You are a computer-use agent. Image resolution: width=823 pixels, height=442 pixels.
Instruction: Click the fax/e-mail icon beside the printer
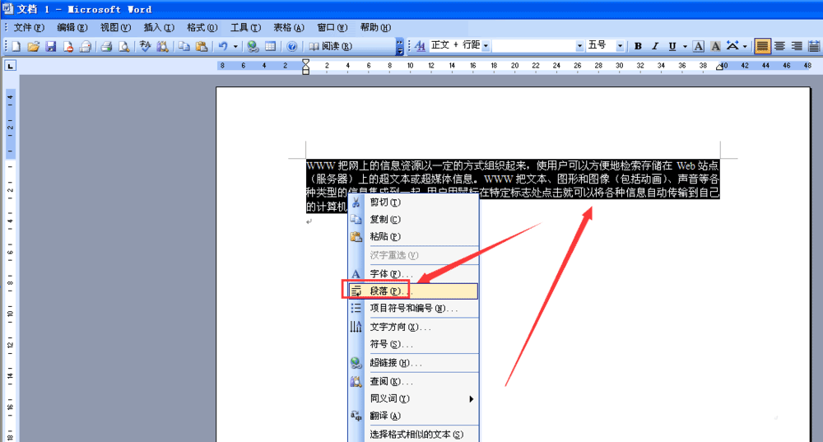click(x=85, y=46)
